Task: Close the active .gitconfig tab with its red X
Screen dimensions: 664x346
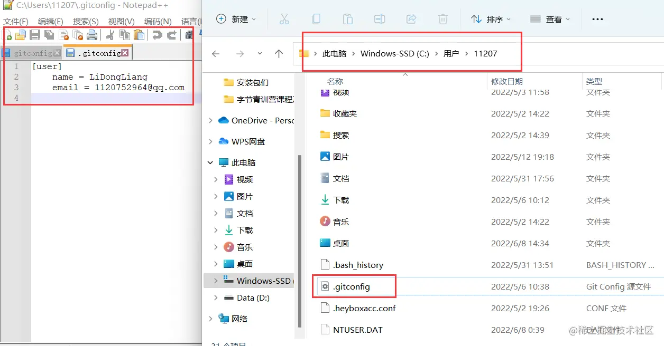Action: [125, 53]
